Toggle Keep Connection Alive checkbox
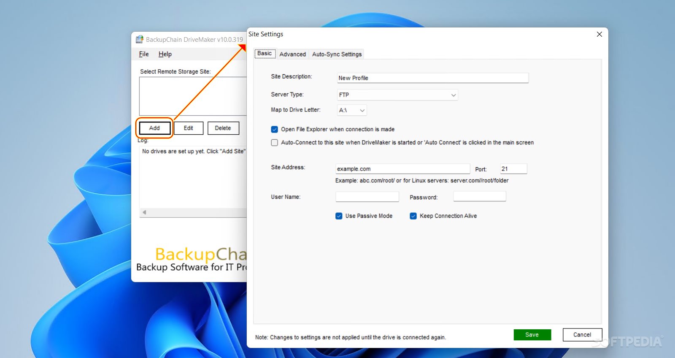 tap(413, 216)
